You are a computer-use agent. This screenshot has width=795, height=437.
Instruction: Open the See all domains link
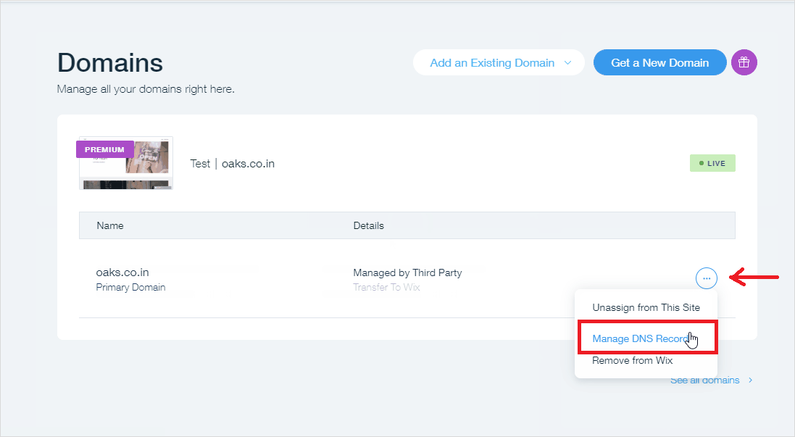pyautogui.click(x=711, y=380)
